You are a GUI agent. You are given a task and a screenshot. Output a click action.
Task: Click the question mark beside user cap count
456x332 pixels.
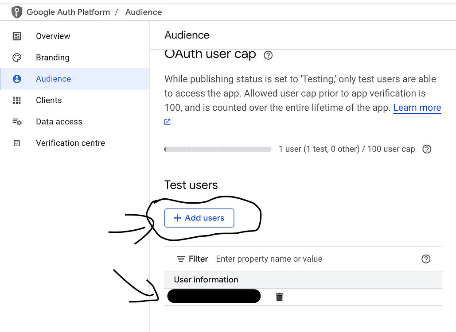pyautogui.click(x=427, y=149)
